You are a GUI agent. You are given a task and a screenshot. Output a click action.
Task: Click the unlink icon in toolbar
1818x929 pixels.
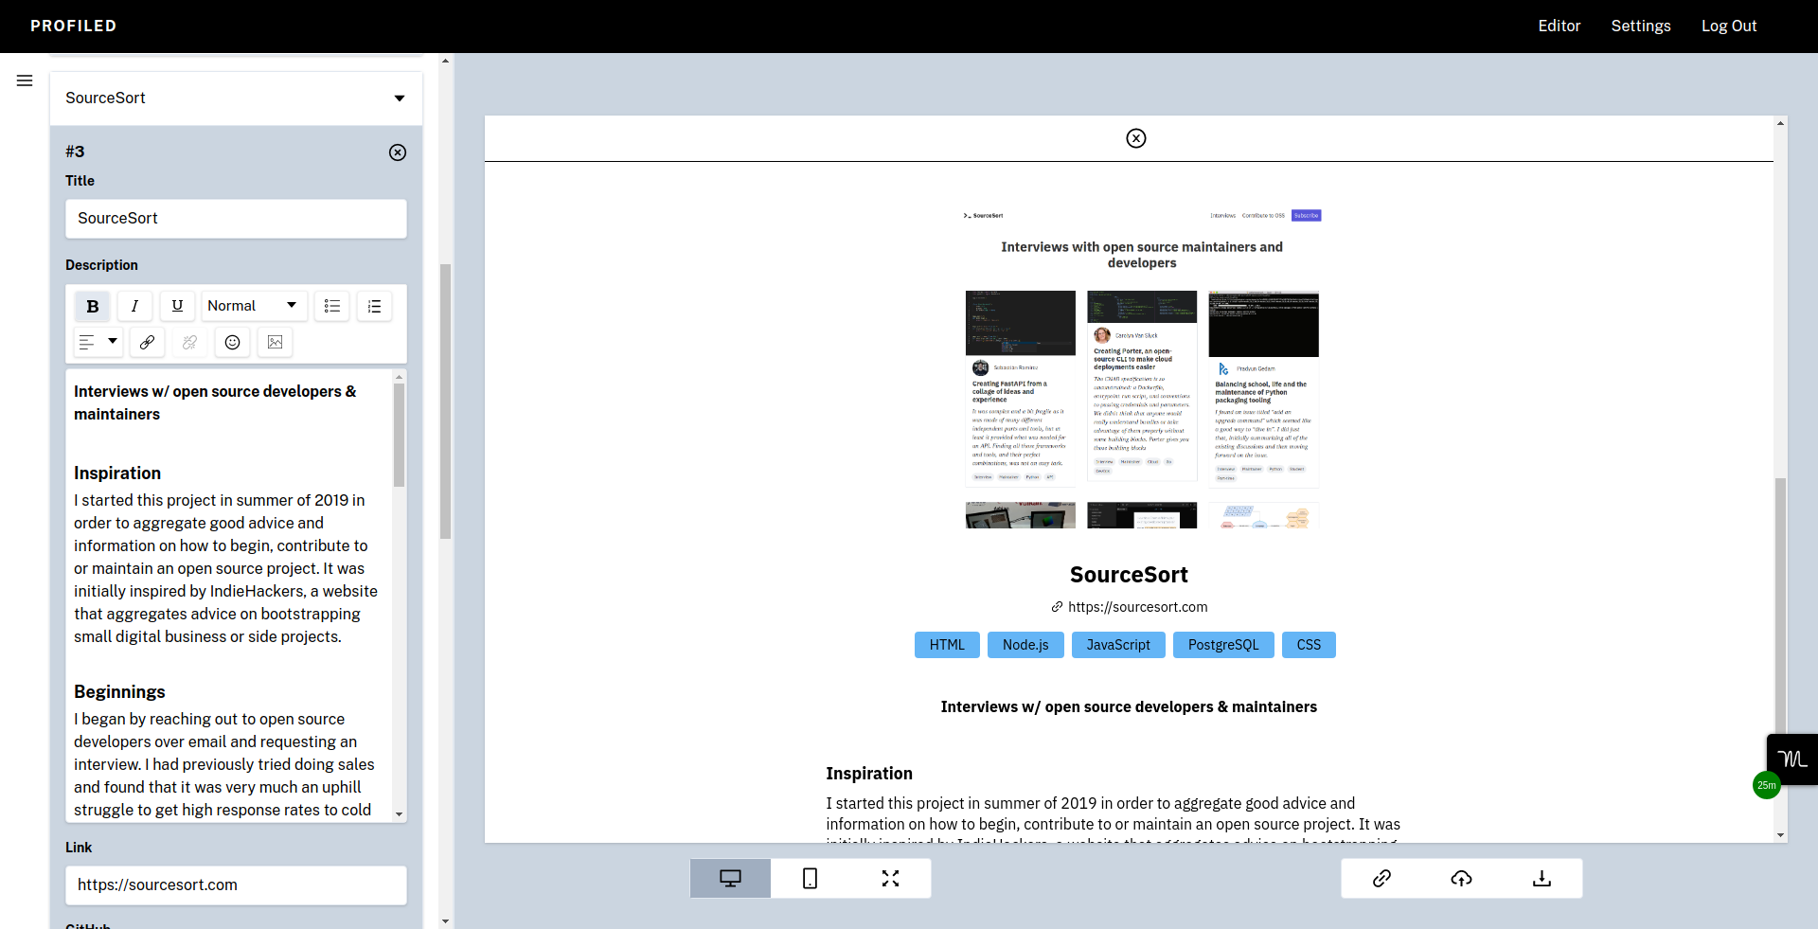[189, 342]
